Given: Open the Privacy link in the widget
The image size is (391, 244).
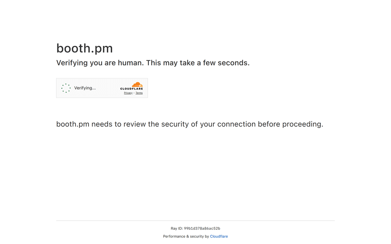Looking at the screenshot, I should 128,93.
